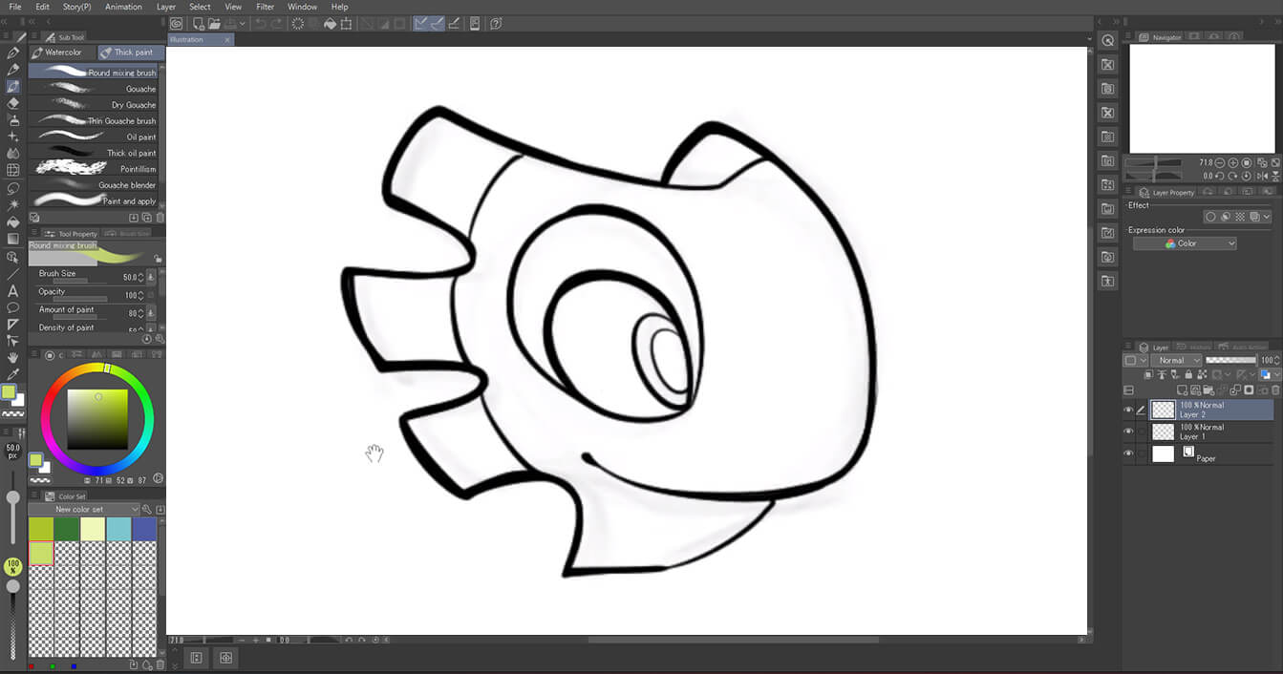Switch to the Watercolor sub tool tab
This screenshot has width=1283, height=674.
(62, 53)
